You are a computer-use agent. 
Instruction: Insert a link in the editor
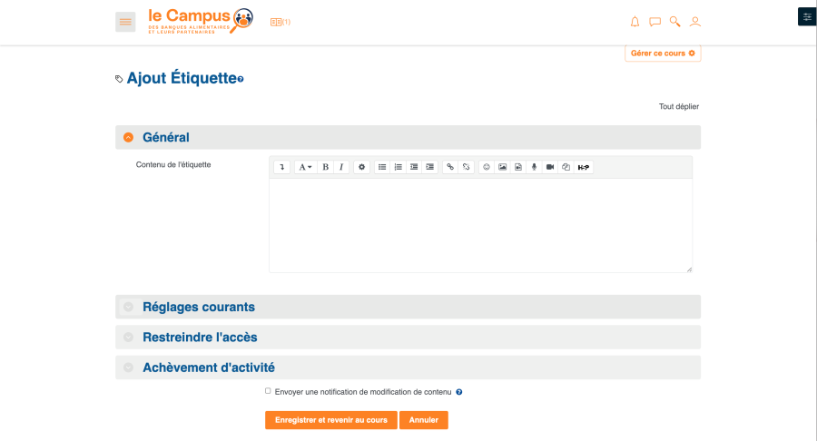tap(449, 167)
